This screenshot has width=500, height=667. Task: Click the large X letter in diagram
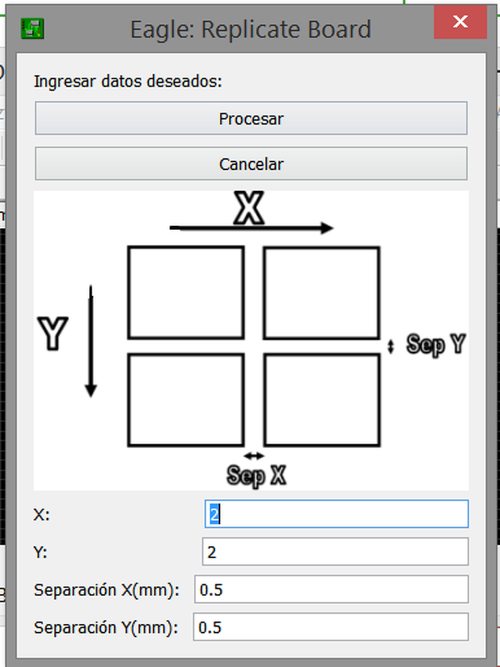[x=249, y=208]
